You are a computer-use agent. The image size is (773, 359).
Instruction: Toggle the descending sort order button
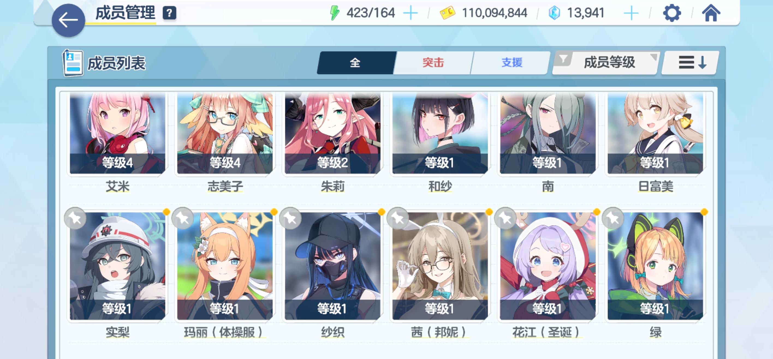tap(691, 62)
